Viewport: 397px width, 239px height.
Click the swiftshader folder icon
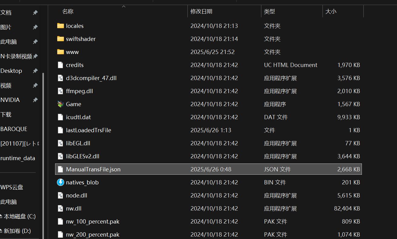pyautogui.click(x=61, y=39)
